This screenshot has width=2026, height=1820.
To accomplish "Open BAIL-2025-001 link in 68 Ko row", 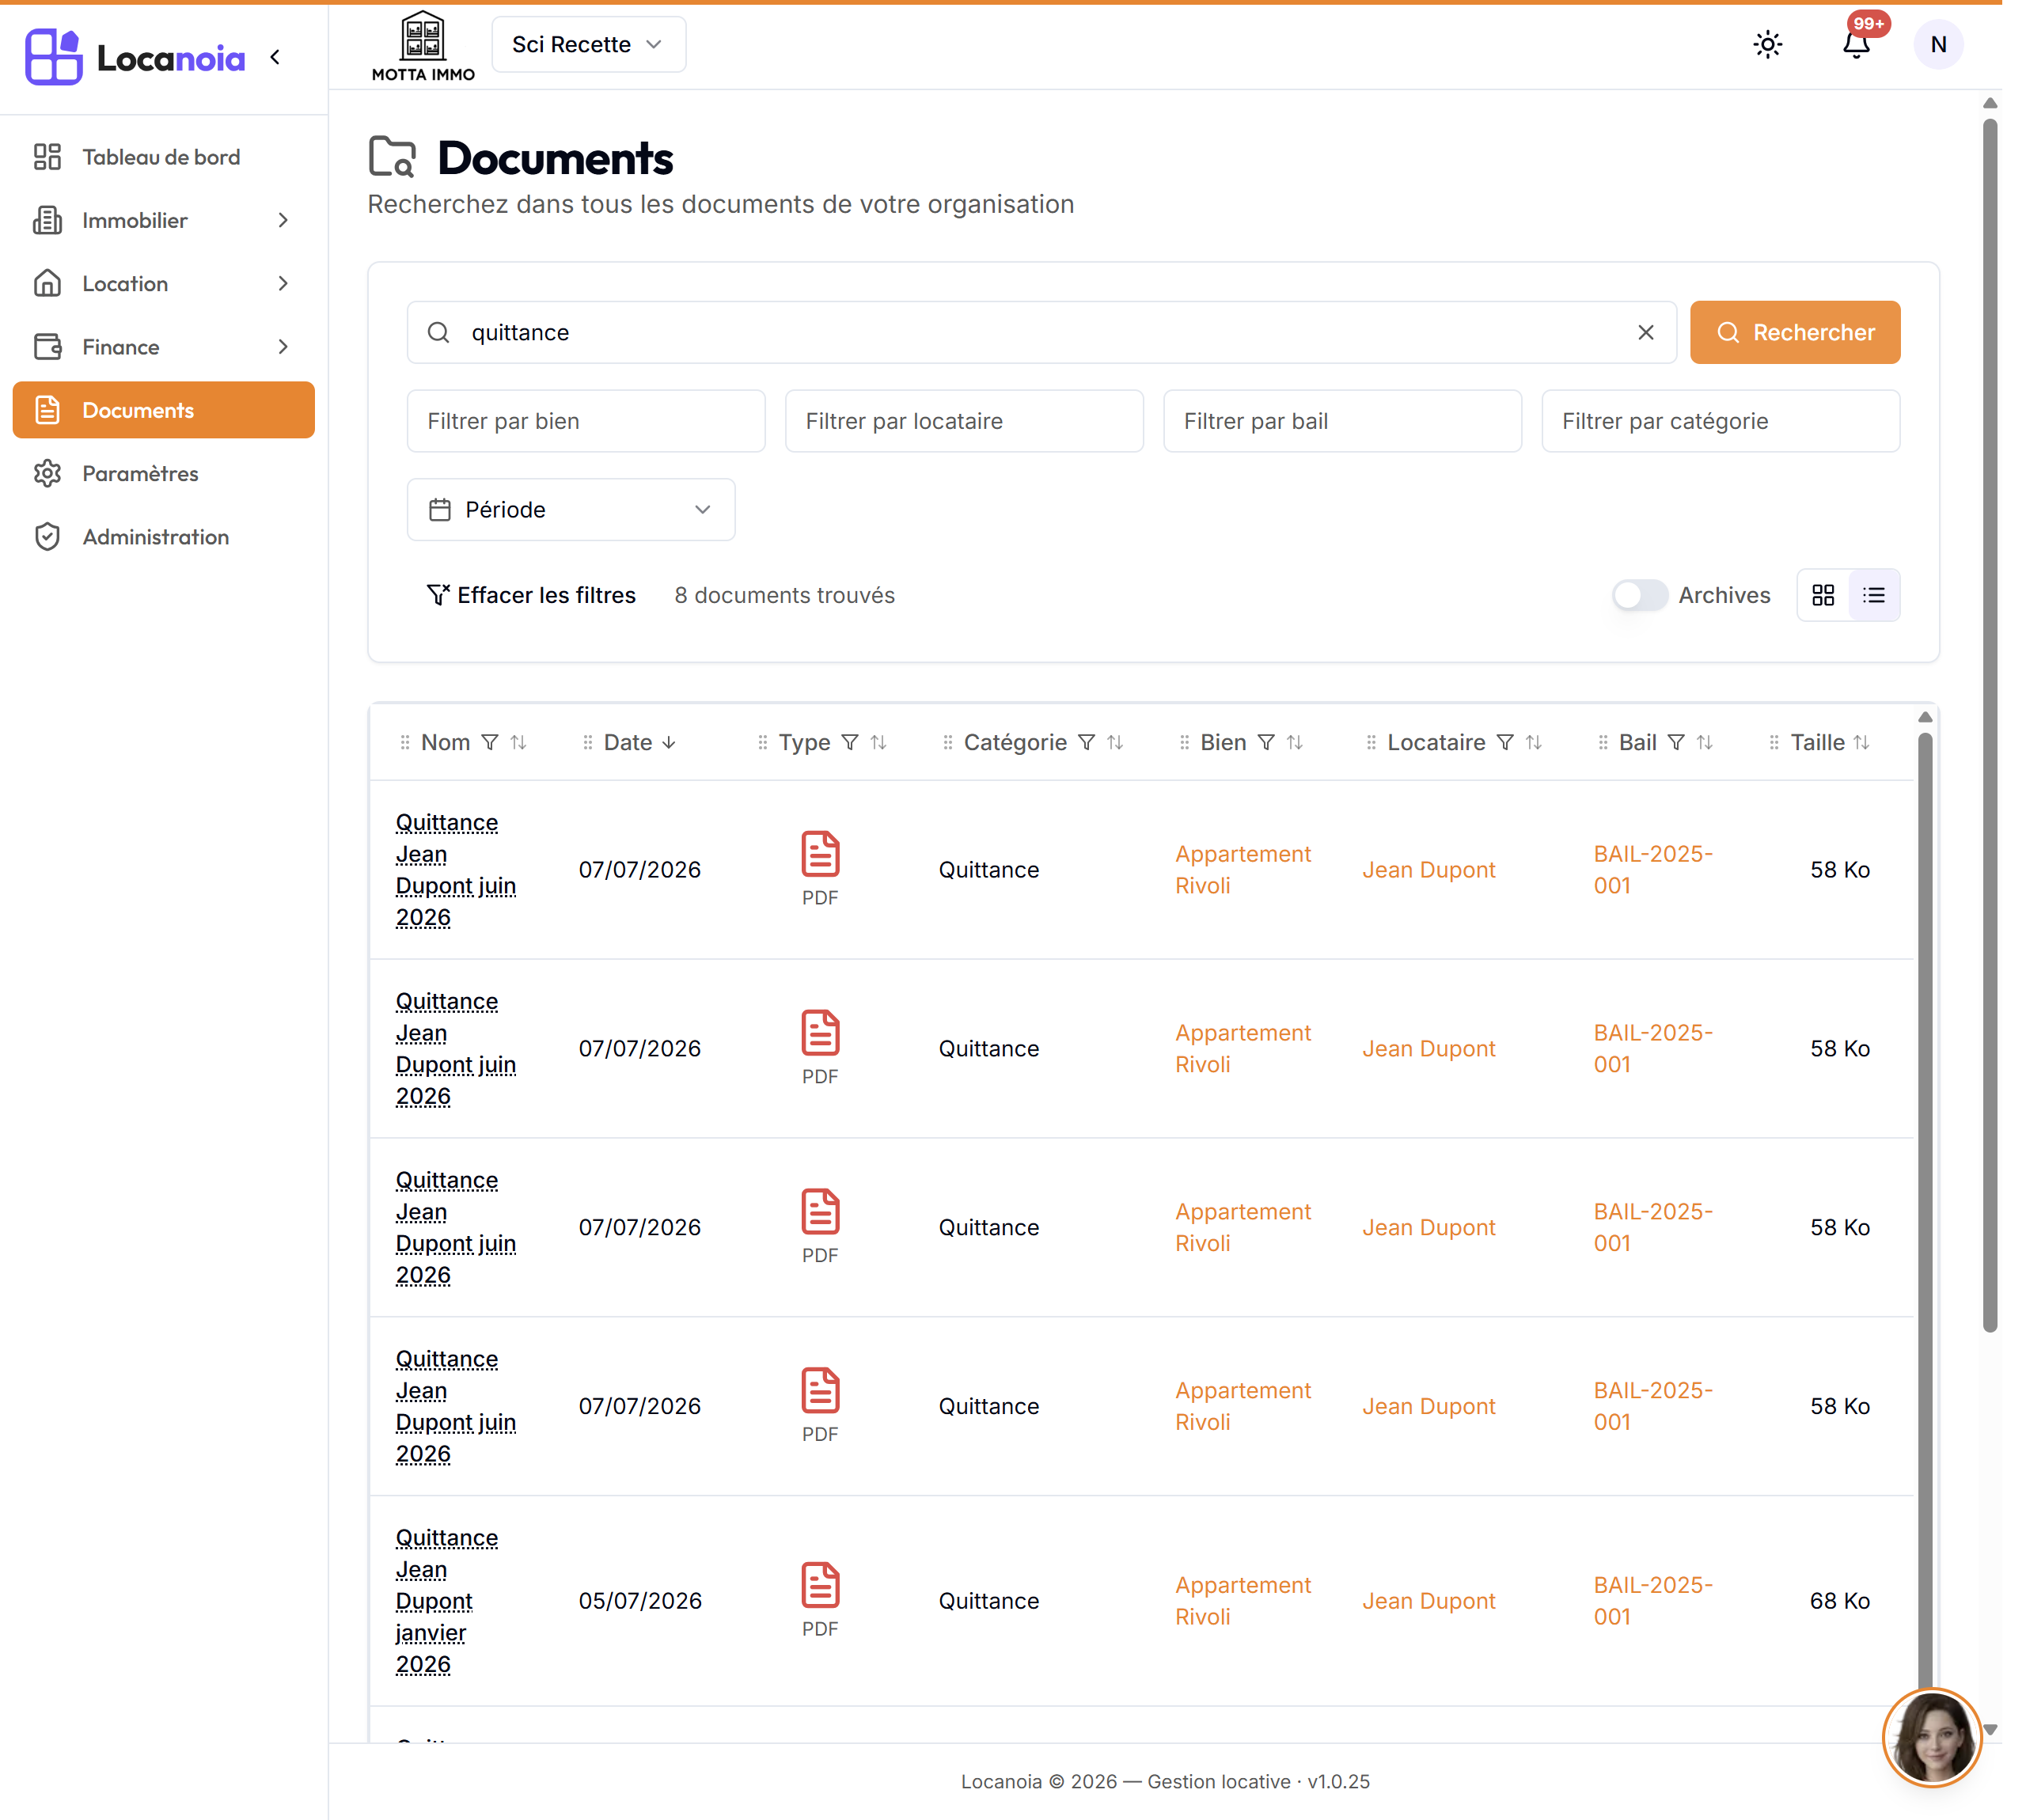I will click(1653, 1602).
